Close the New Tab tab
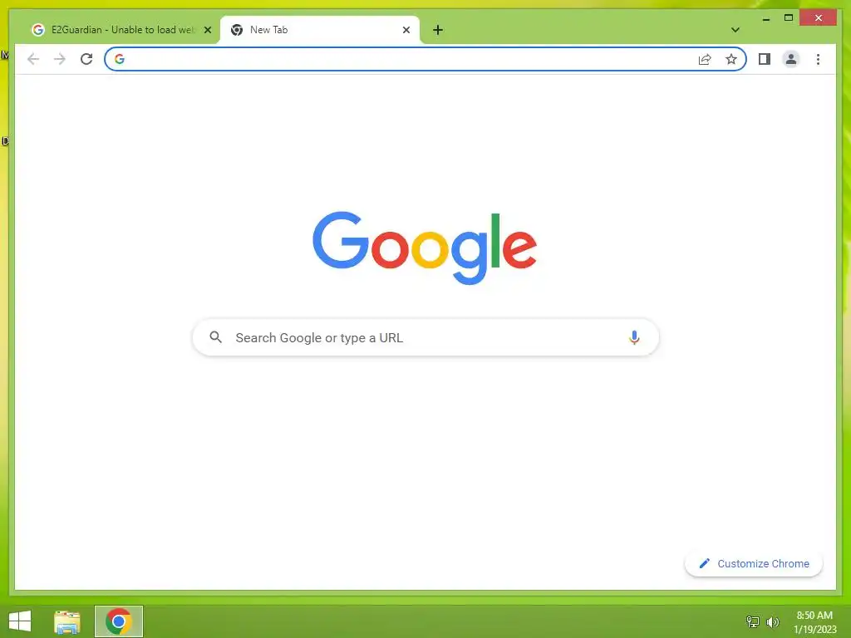This screenshot has height=638, width=851. coord(406,30)
